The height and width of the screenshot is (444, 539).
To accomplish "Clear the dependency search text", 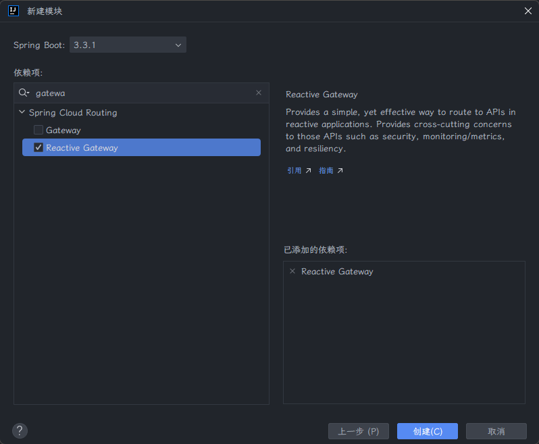I will pos(259,93).
